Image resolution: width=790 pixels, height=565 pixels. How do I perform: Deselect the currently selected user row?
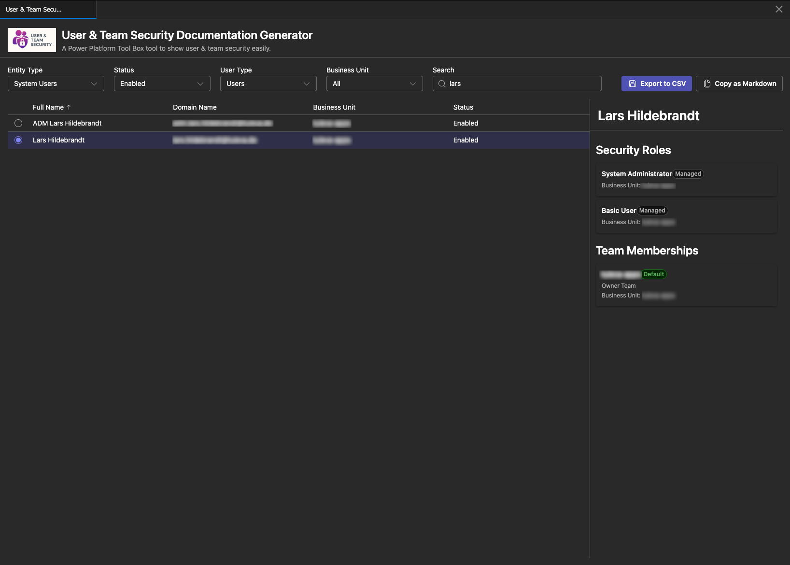point(18,140)
